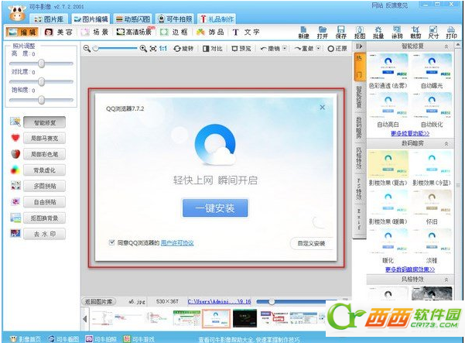Image resolution: width=465 pixels, height=343 pixels.
Task: Click the canvas zoom slider in toolbar
Action: click(x=115, y=48)
